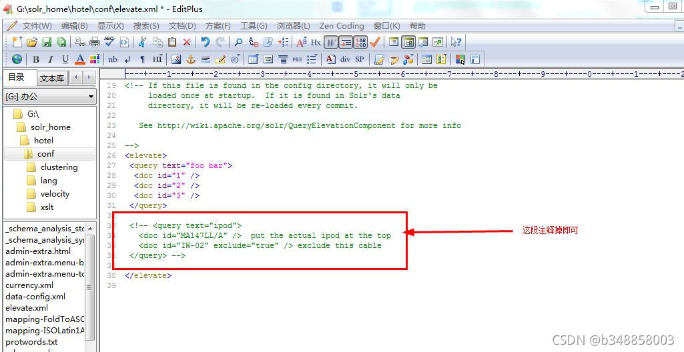Save the current file with Save icon

(x=47, y=42)
